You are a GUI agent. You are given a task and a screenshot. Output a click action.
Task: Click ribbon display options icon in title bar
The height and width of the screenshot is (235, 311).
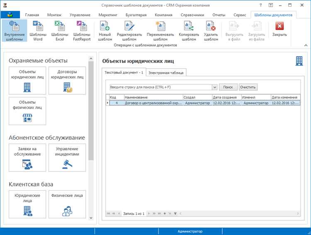point(270,5)
